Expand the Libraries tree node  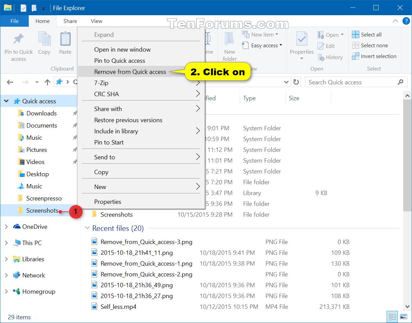(6, 259)
